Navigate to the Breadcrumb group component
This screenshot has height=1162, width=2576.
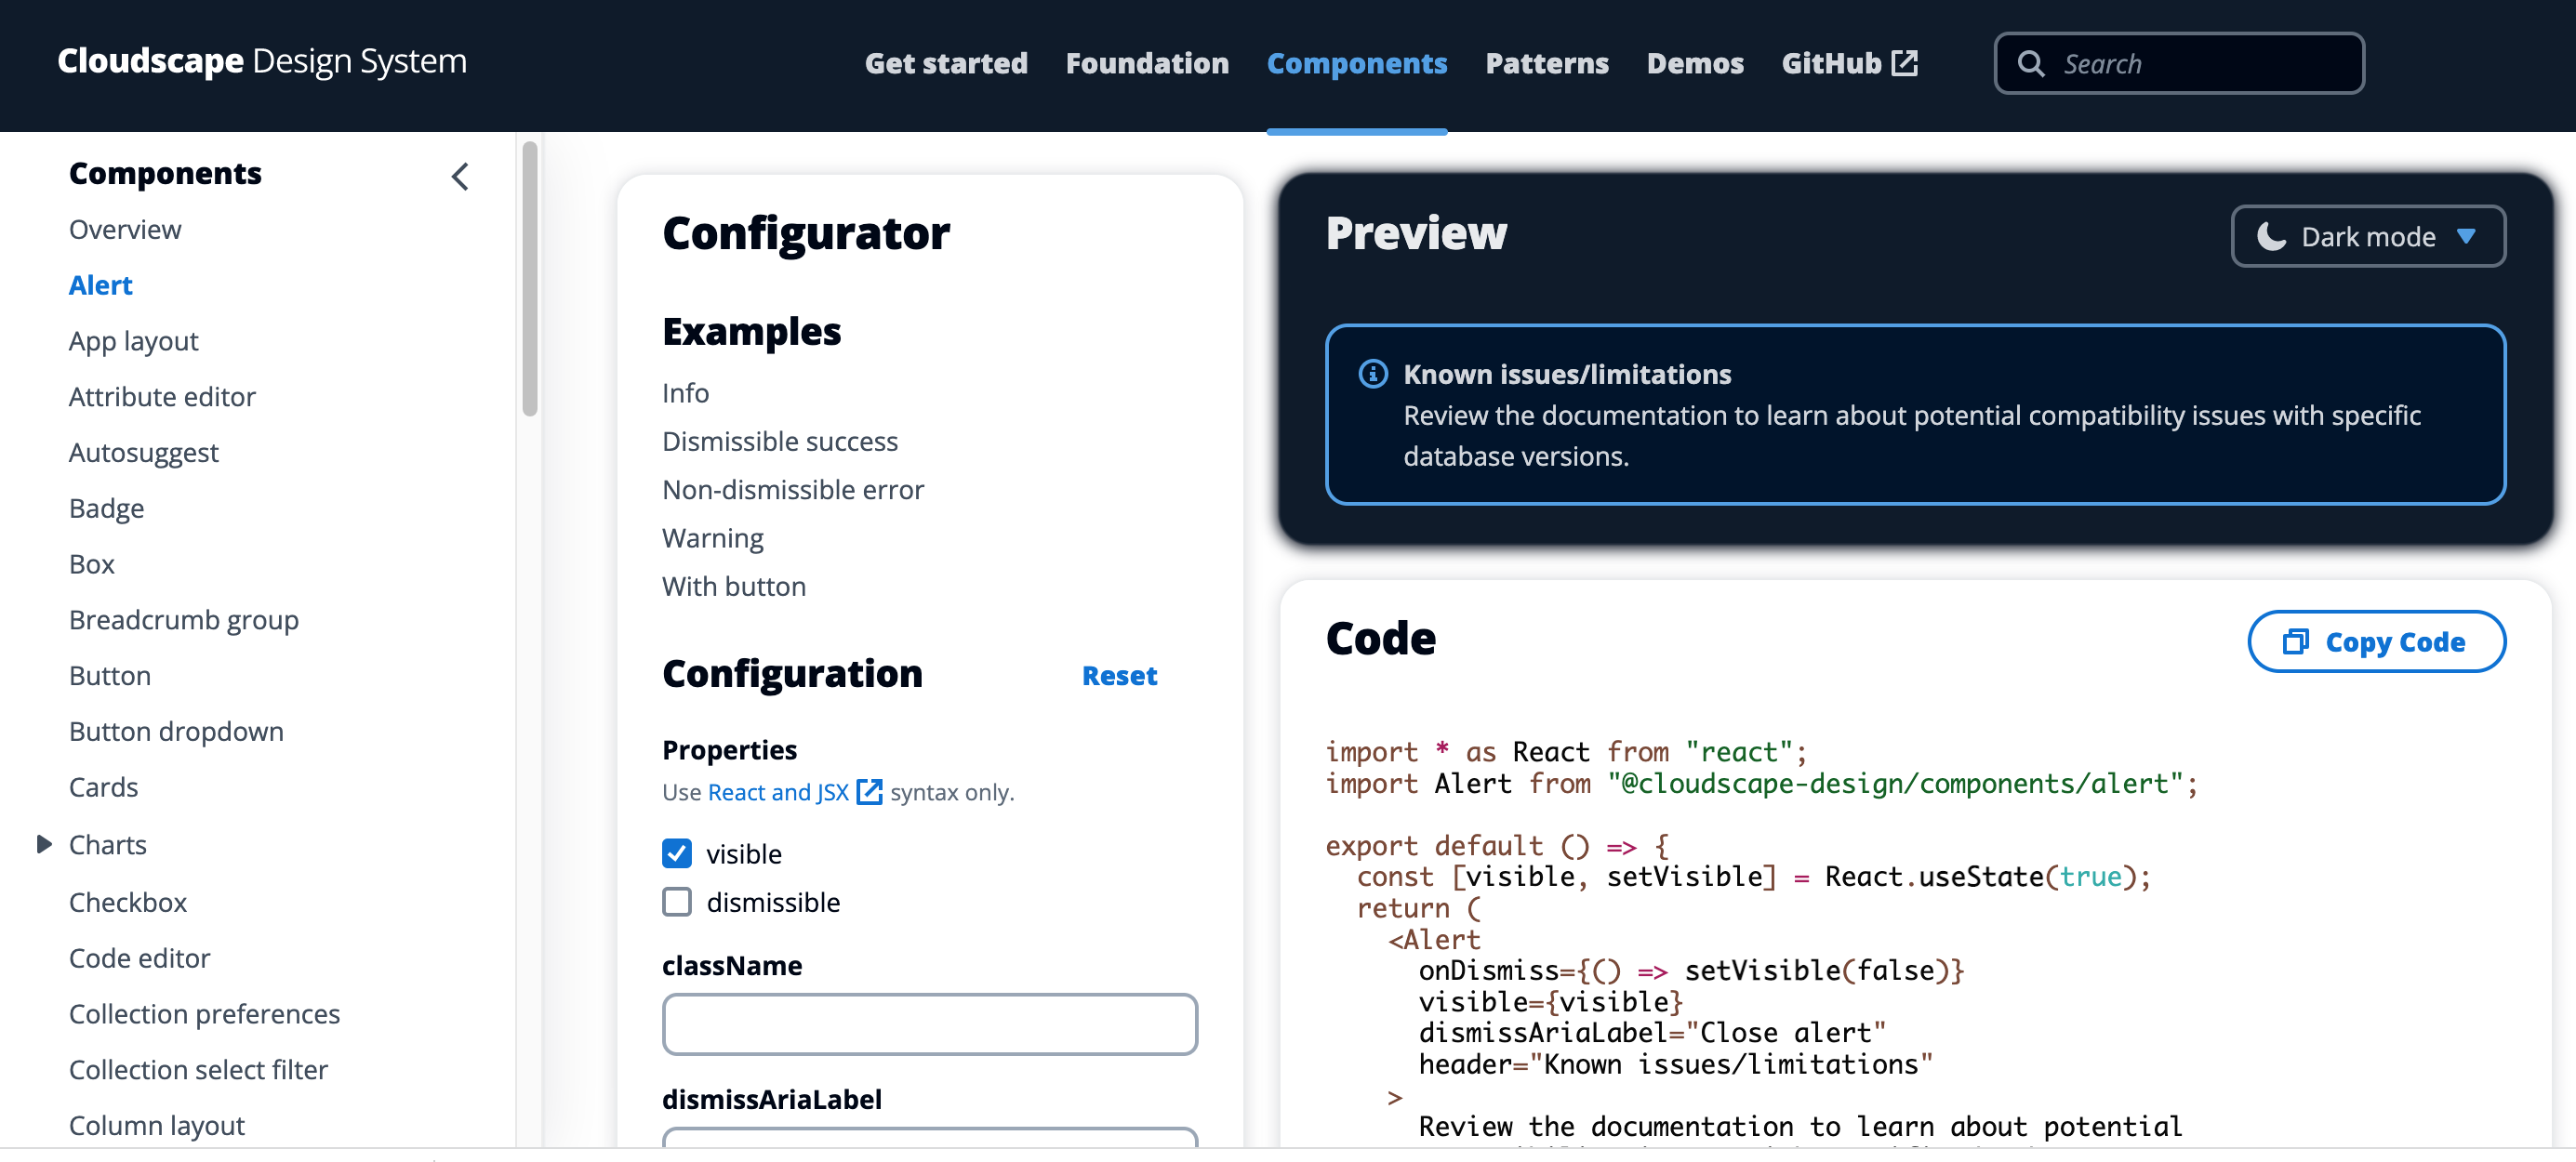183,619
